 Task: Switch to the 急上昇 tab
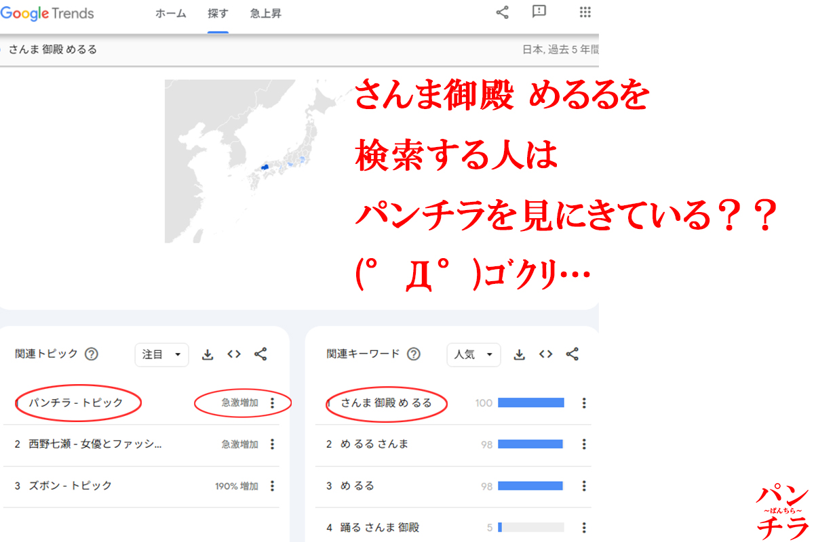click(x=265, y=13)
